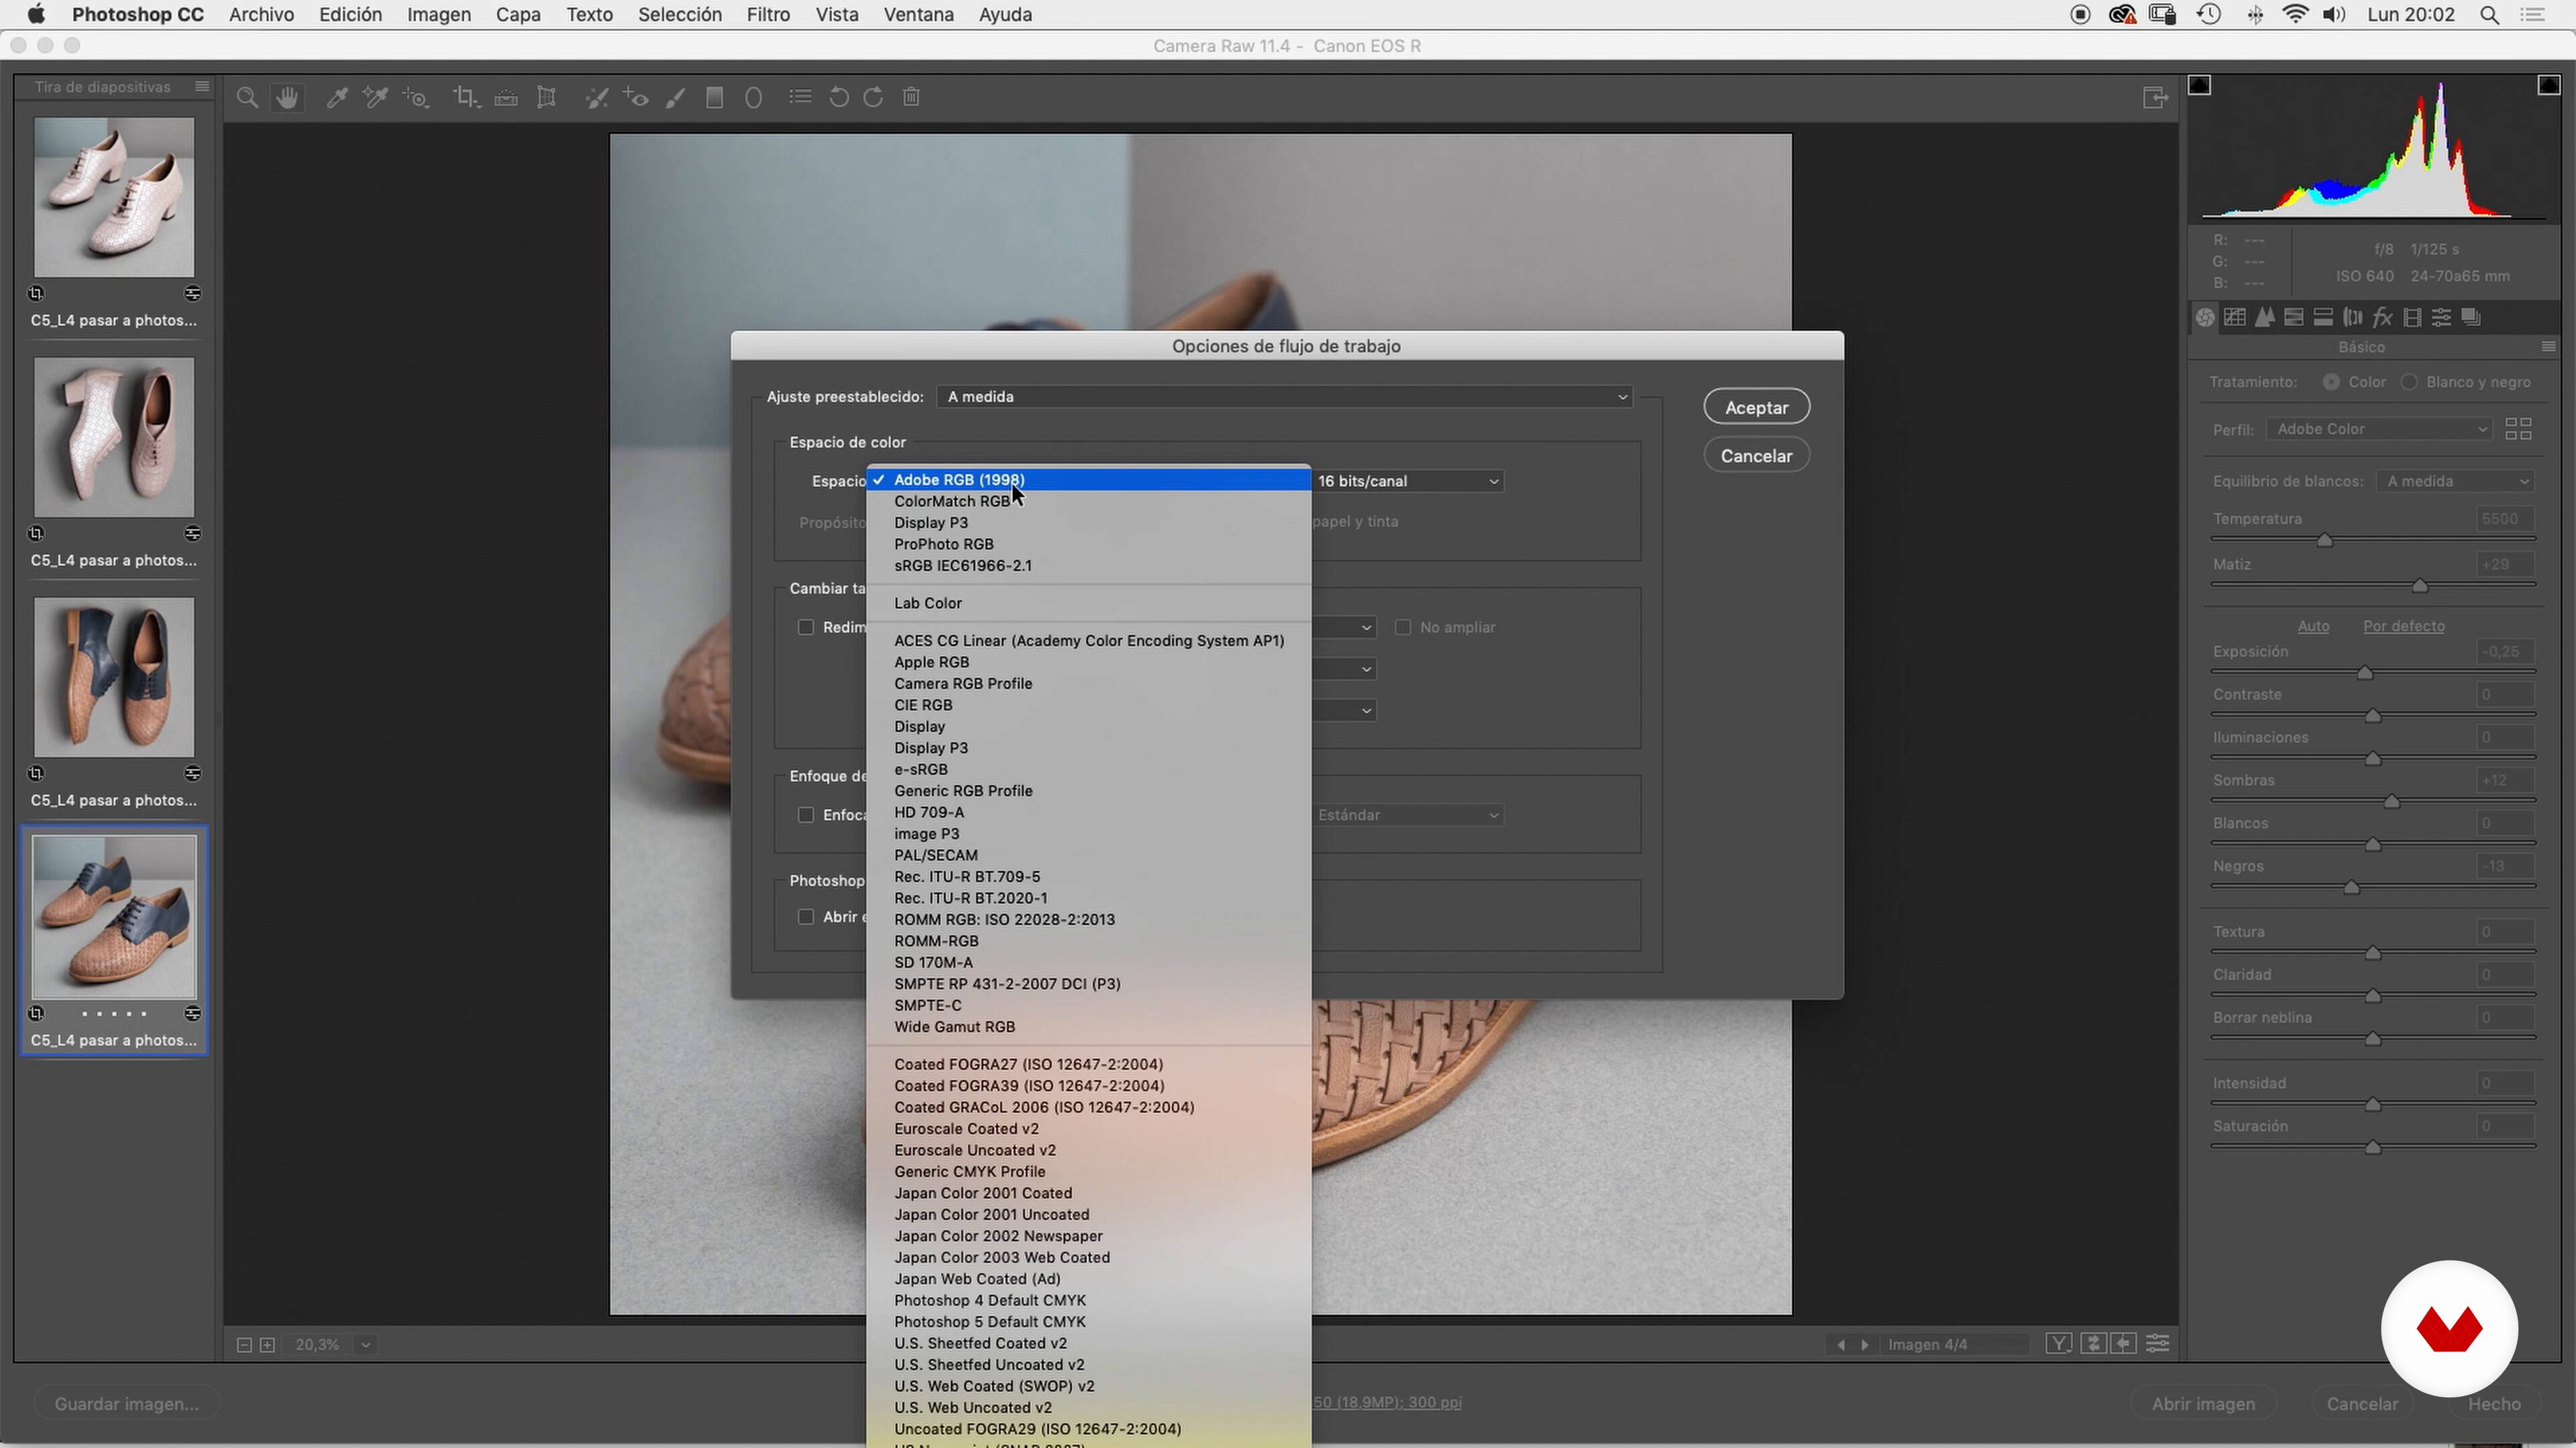Click the Auto tone link
Screen dimensions: 2576x1448
pyautogui.click(x=2313, y=627)
